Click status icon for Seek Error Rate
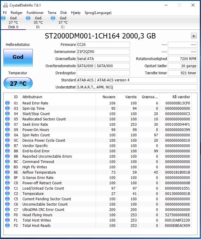Screen dimensions: 201x239 point(7,124)
